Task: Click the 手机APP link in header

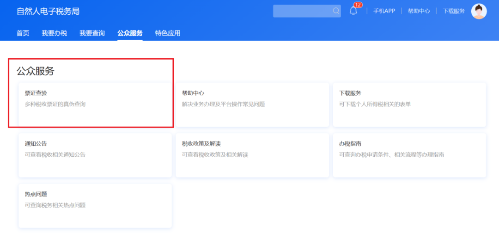Action: pos(384,11)
